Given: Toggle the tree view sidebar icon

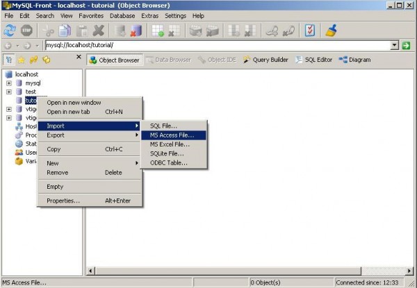Looking at the screenshot, I should click(9, 60).
